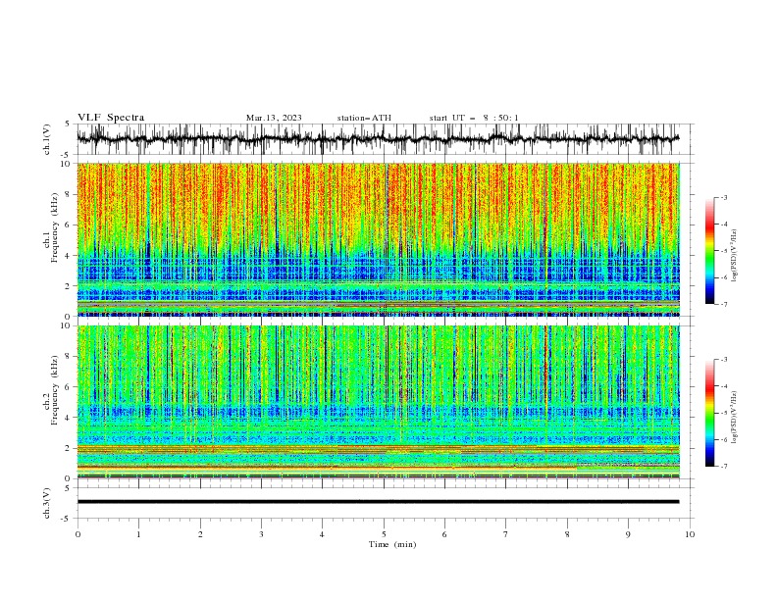The height and width of the screenshot is (600, 777).
Task: Open the ch.1 spectrogram panel
Action: (x=379, y=239)
